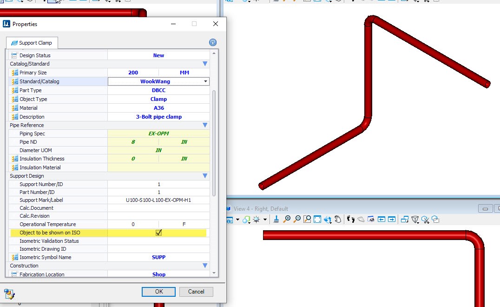This screenshot has height=307, width=500.
Task: Select the Fit View tool in View 4
Action: 317,219
